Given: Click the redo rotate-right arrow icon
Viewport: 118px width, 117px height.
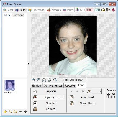Looking at the screenshot, I should click(38, 80).
